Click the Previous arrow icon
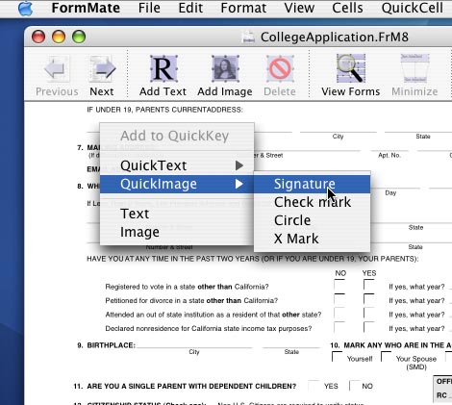Viewport: 452px width, 405px height. (x=57, y=68)
